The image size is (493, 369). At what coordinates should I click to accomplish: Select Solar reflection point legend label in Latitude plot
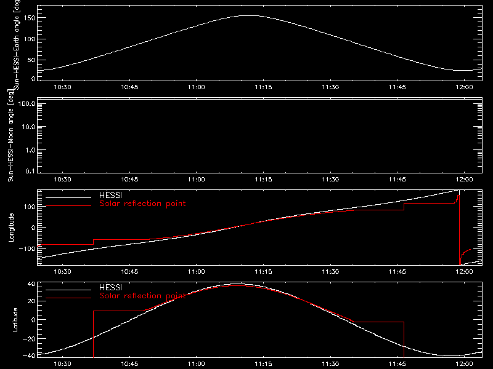coord(142,296)
